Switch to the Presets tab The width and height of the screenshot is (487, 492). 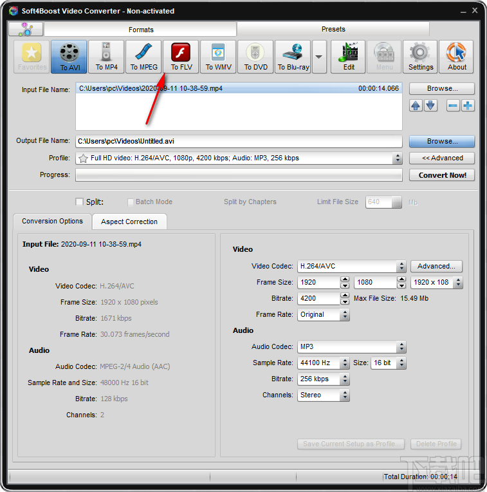point(333,29)
